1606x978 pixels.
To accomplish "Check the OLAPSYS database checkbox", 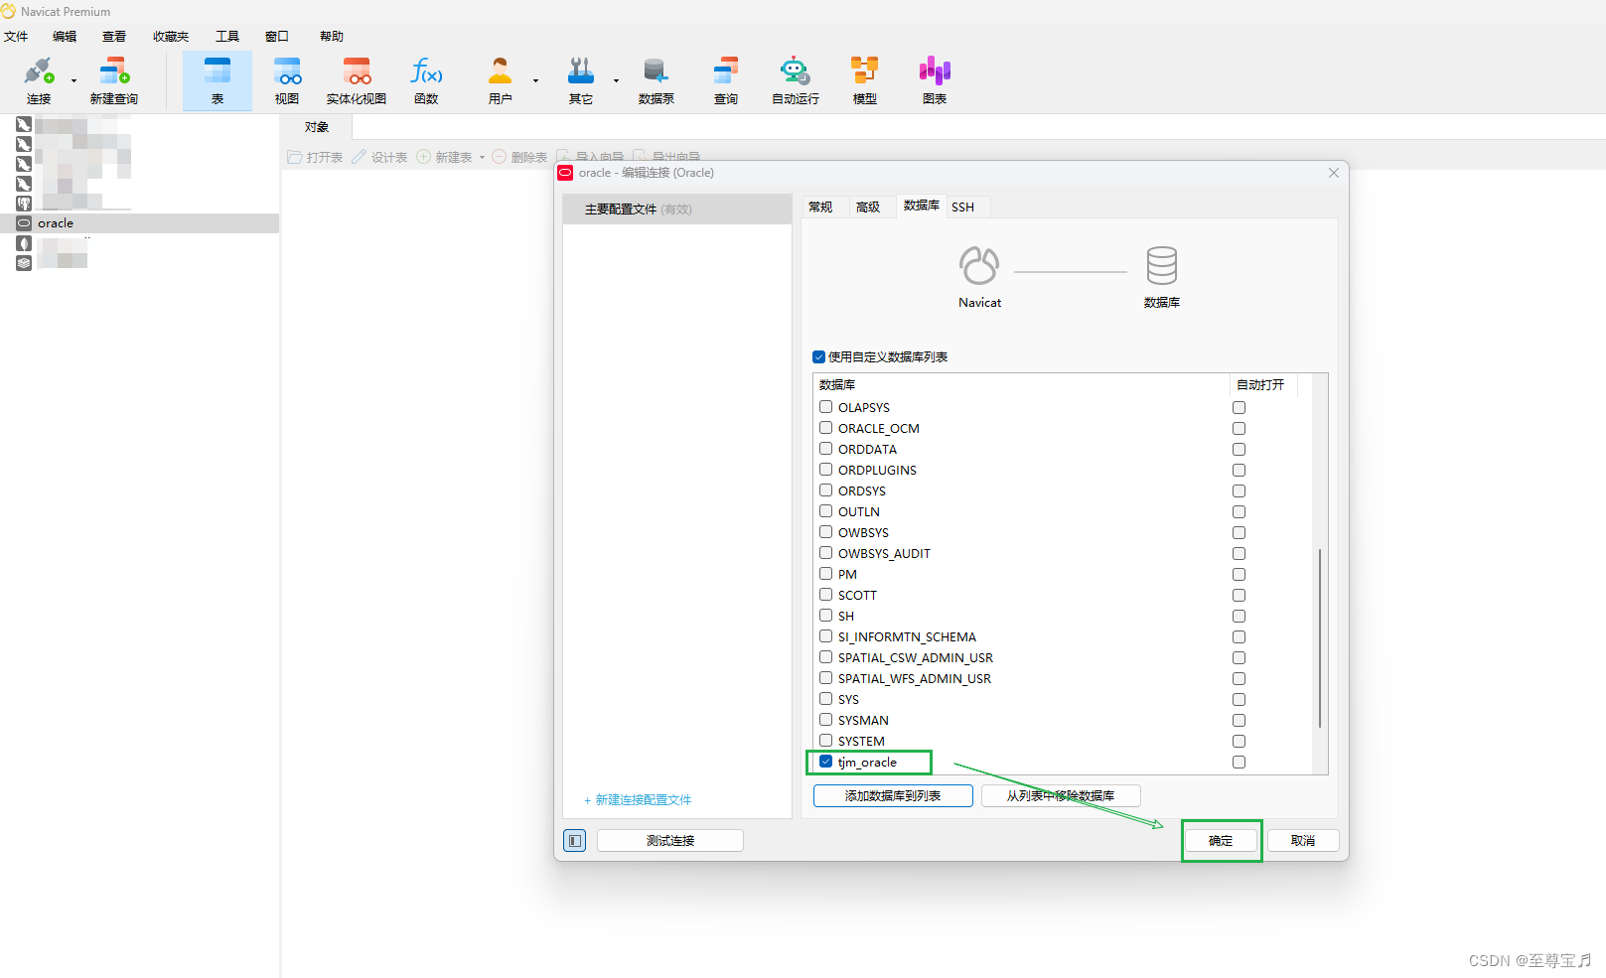I will pos(826,407).
